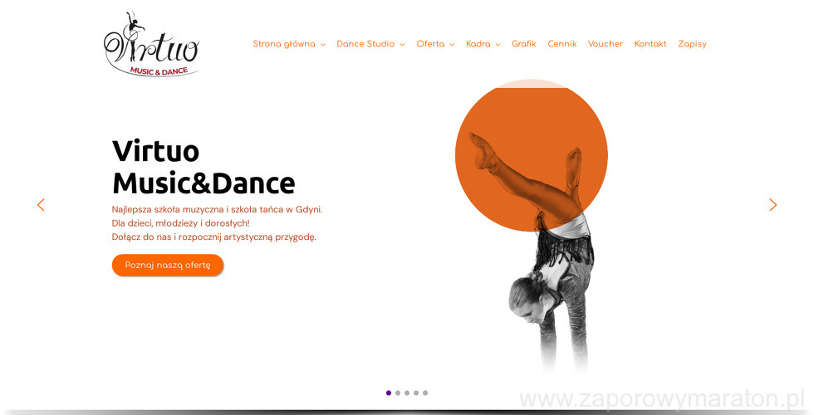Click the Virtuo Music & Dance logo
The height and width of the screenshot is (415, 814).
[x=151, y=44]
